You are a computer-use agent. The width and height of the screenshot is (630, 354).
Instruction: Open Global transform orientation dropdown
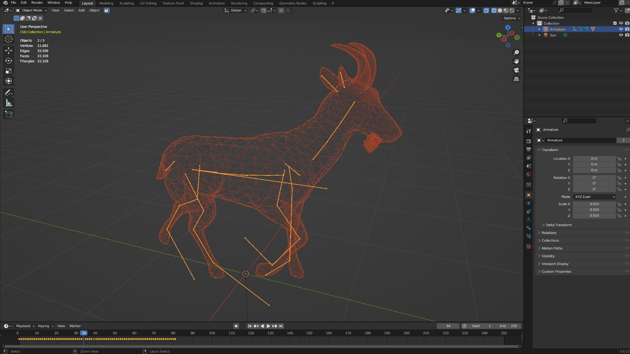coord(236,10)
